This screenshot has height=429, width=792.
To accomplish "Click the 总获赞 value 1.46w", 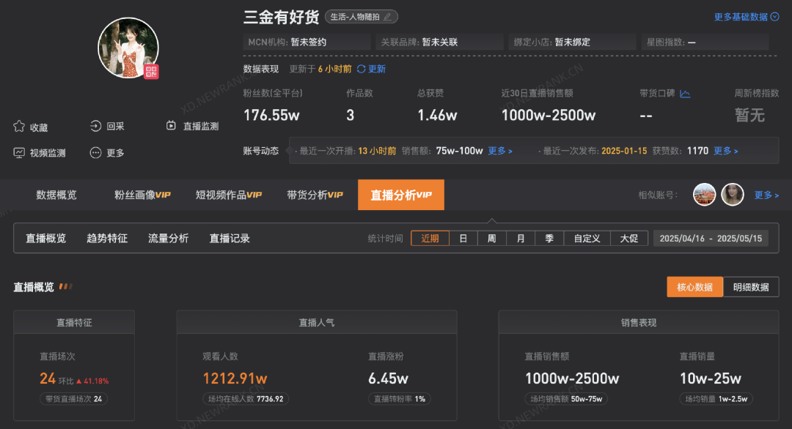I will point(437,116).
